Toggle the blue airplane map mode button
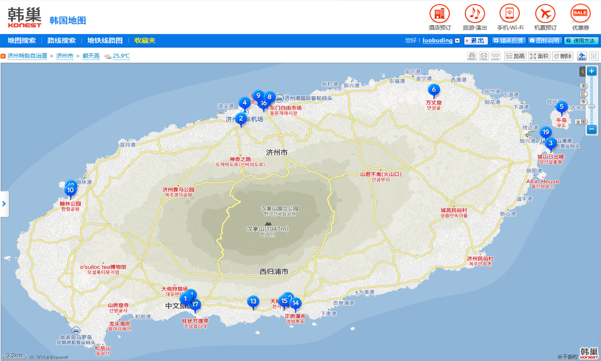The height and width of the screenshot is (361, 601). click(x=582, y=56)
